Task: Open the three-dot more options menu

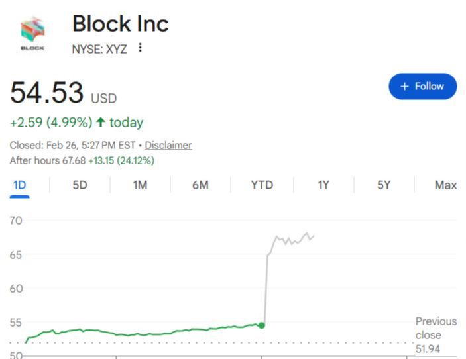Action: [x=140, y=48]
